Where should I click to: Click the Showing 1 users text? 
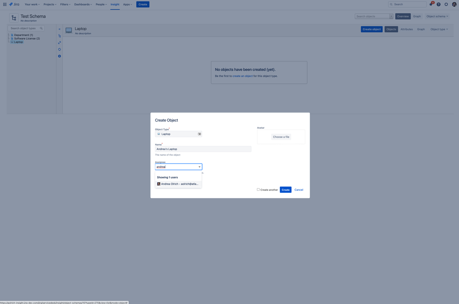[x=167, y=178]
